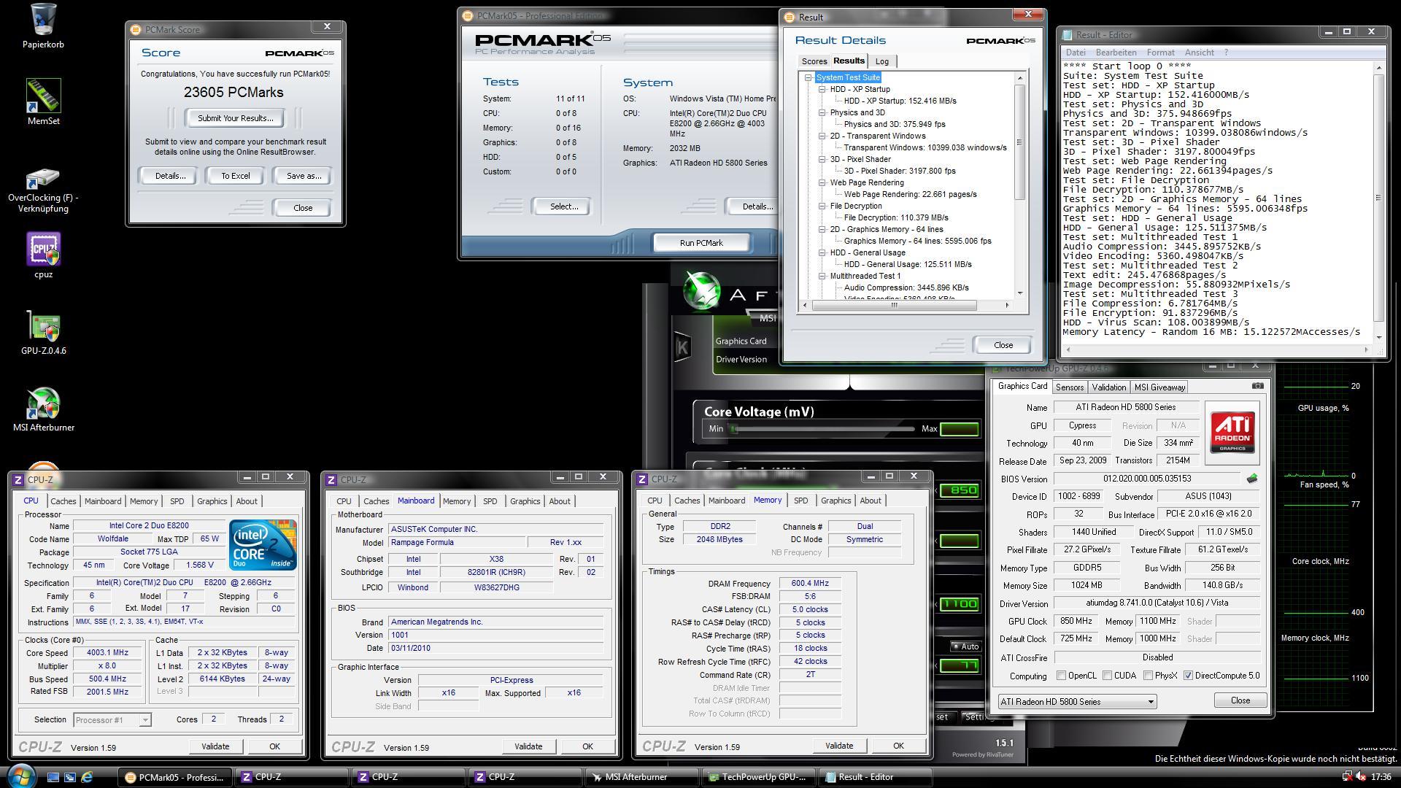1401x788 pixels.
Task: Click the K button in MSI Afterburner
Action: coord(682,347)
